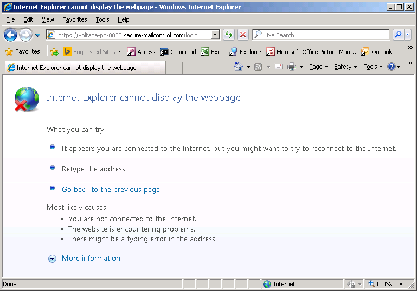Click 'The website is encountering problems.' text
Screen dimensions: 417x291
(132, 229)
